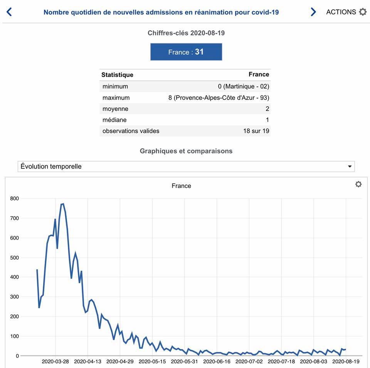The height and width of the screenshot is (368, 370).
Task: Click the end point of the line chart
Action: (x=345, y=349)
